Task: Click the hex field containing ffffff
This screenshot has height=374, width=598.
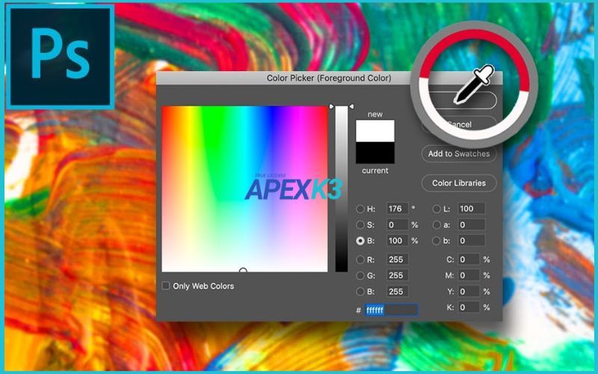Action: [x=391, y=310]
